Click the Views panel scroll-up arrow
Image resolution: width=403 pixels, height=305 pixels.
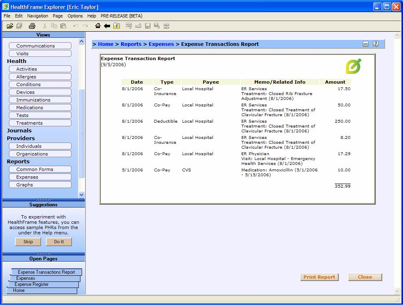pyautogui.click(x=82, y=41)
